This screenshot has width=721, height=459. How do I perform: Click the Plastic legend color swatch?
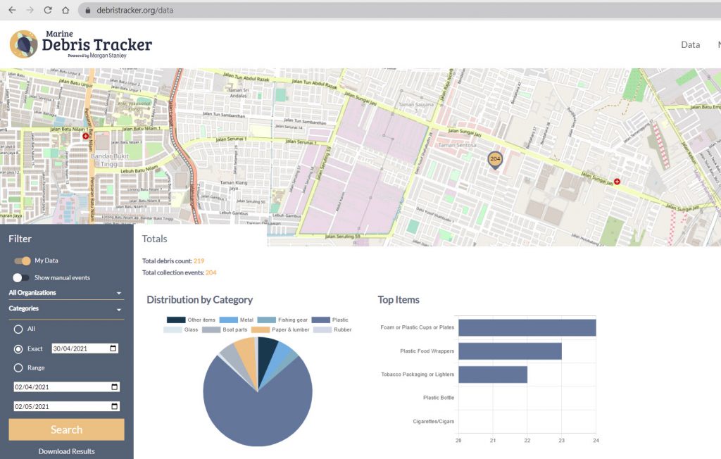[x=320, y=320]
